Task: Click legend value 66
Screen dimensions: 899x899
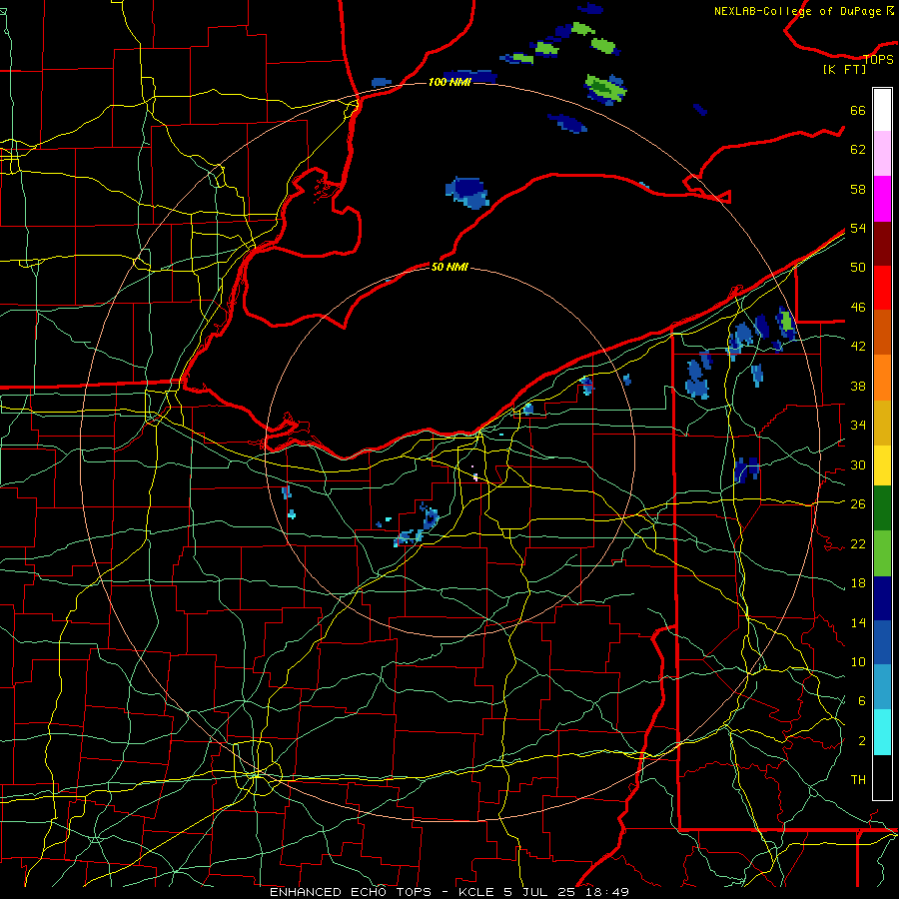Action: [858, 110]
